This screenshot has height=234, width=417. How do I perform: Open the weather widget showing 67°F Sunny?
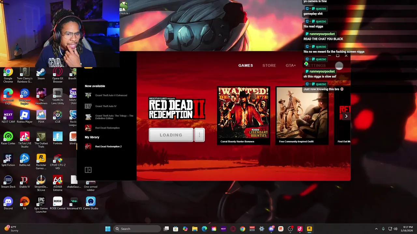click(11, 229)
